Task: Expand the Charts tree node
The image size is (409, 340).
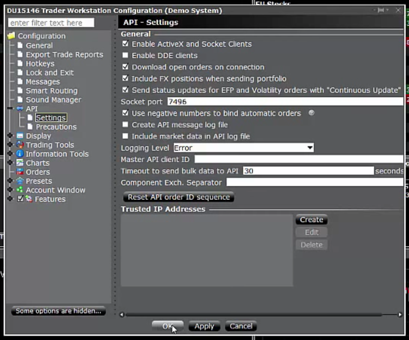Action: click(x=10, y=163)
